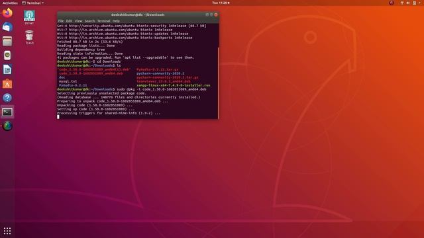
Task: Click the 'Reading state information... Done' line
Action: click(90, 54)
